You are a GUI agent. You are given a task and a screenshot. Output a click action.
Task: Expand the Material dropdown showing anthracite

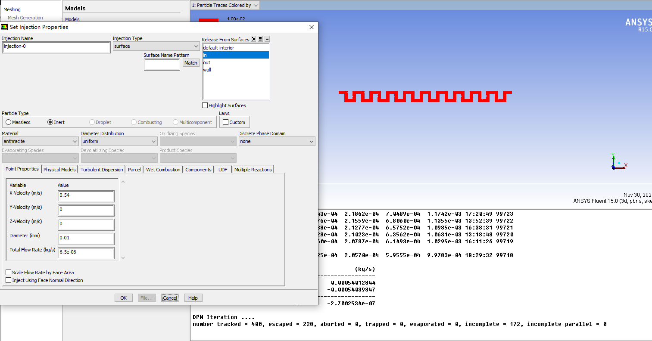pyautogui.click(x=40, y=141)
